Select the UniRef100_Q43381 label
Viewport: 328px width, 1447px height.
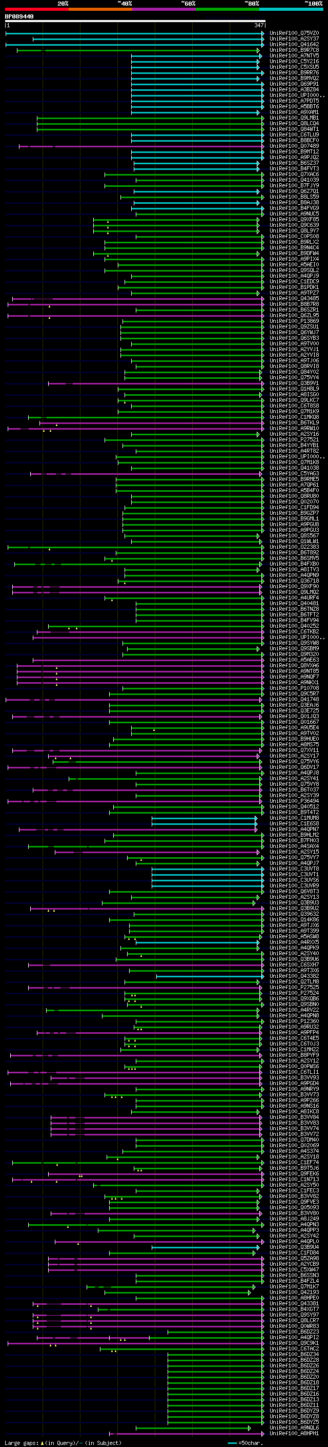tap(294, 1304)
